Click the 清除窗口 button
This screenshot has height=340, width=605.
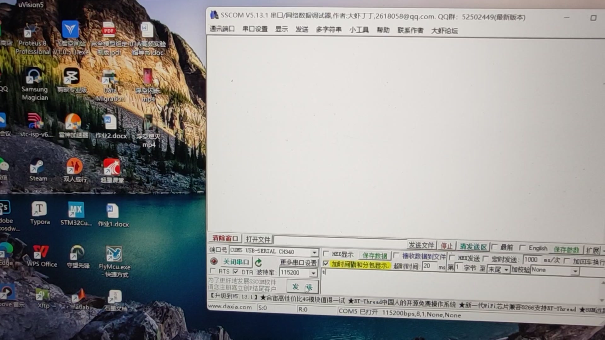pos(225,238)
